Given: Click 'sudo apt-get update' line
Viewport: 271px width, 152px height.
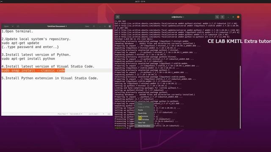Looking at the screenshot, I should [20, 43].
